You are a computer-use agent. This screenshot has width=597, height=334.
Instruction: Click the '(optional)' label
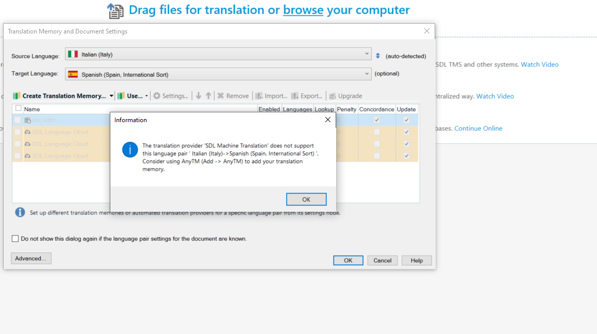pos(387,74)
